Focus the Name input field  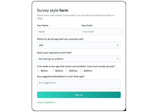(58, 32)
